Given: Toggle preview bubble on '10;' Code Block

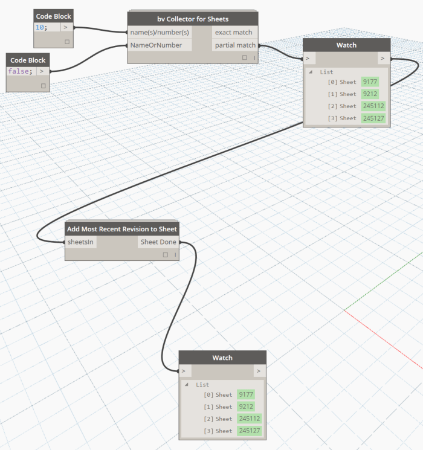Looking at the screenshot, I should coord(67,42).
